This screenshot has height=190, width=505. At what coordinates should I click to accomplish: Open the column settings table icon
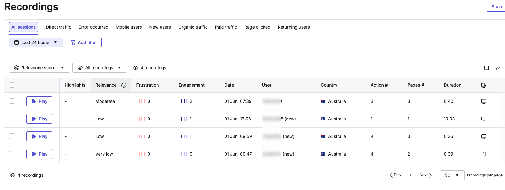pos(486,68)
